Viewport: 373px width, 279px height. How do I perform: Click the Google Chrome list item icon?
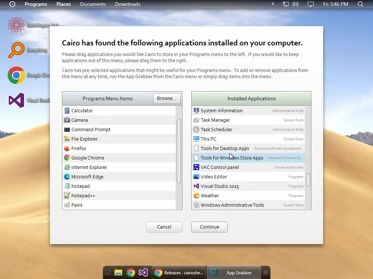67,158
